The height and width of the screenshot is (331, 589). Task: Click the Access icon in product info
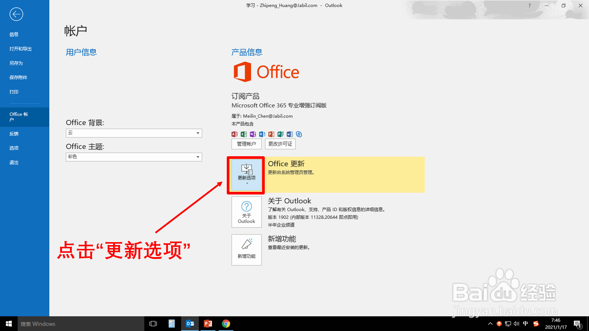tap(234, 134)
